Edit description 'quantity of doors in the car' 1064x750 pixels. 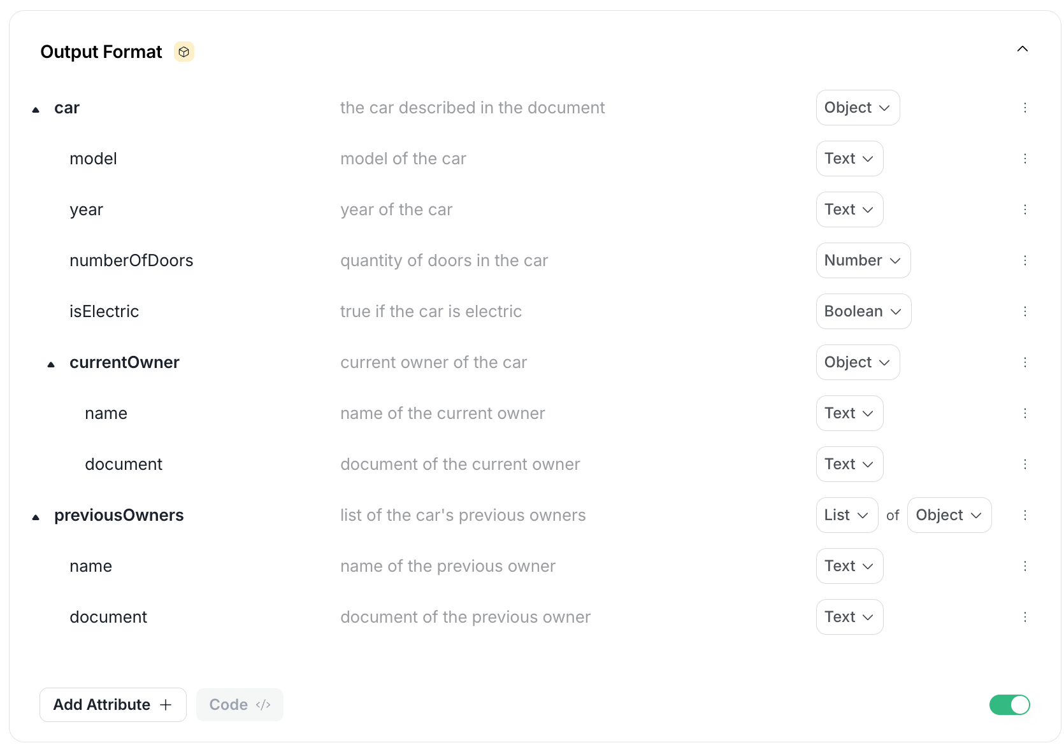click(x=444, y=260)
